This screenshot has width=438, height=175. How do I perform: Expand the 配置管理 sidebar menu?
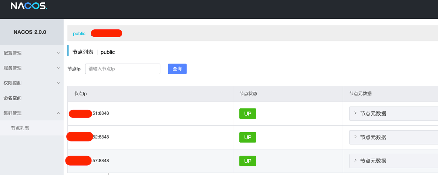(31, 53)
